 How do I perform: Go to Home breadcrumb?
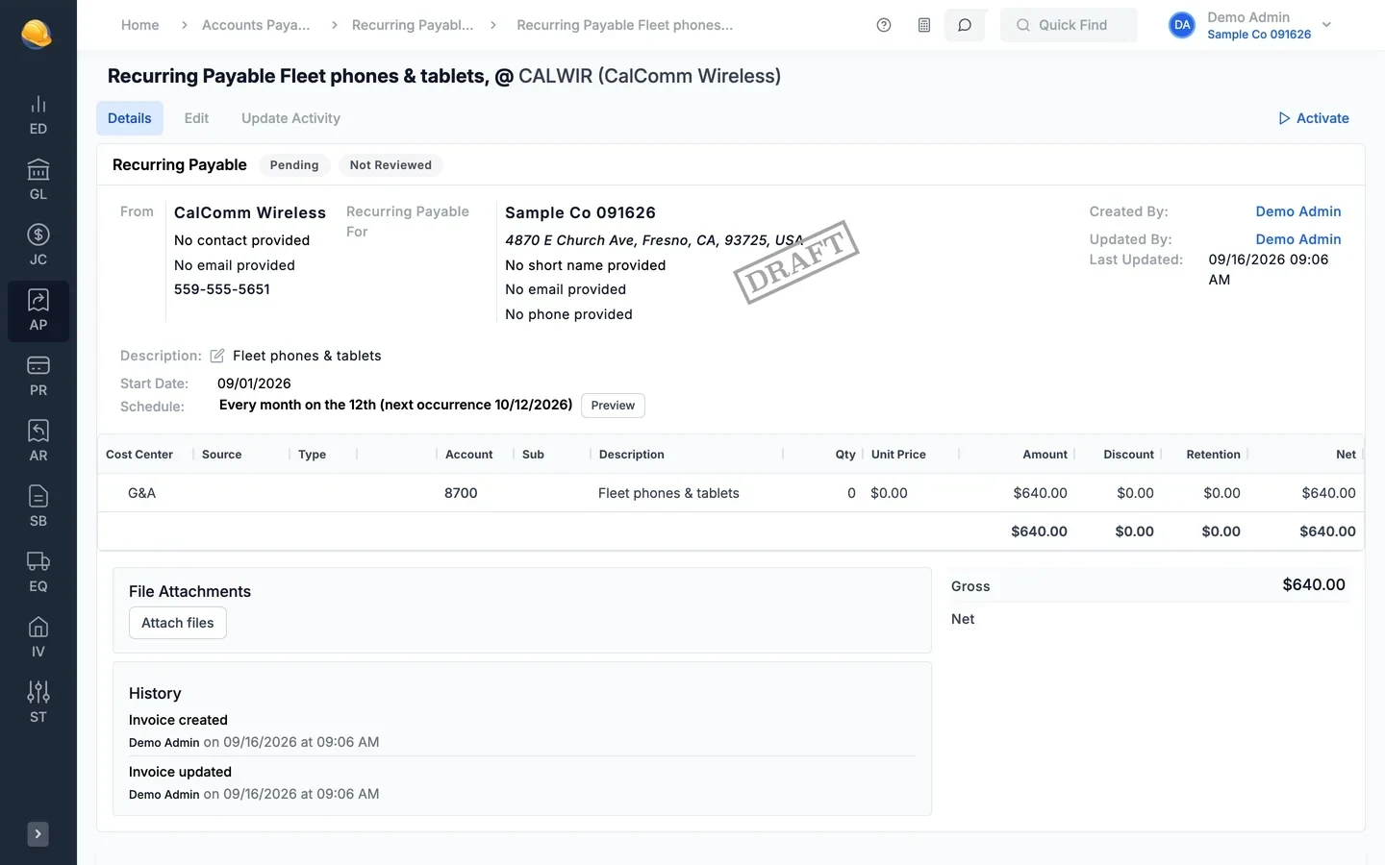(x=140, y=25)
